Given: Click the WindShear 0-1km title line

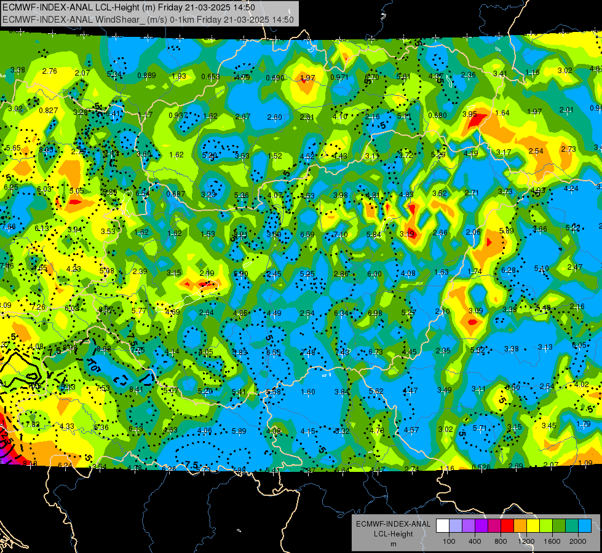Looking at the screenshot, I should (x=148, y=20).
